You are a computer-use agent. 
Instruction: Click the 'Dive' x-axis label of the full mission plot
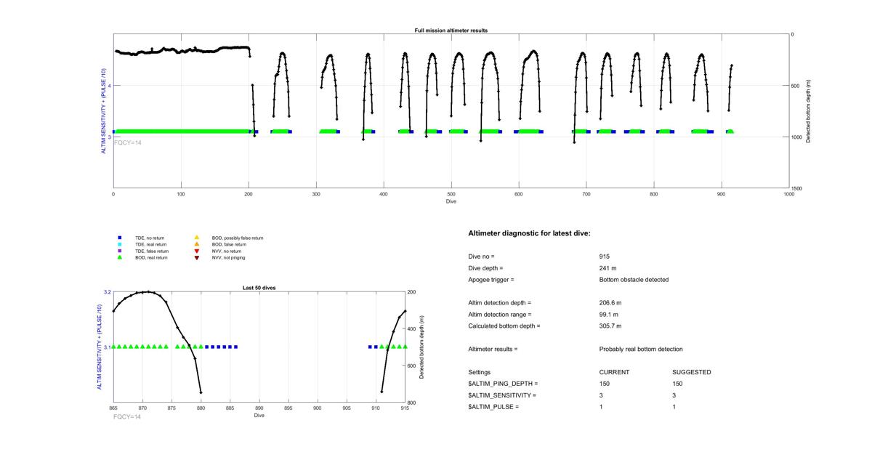[x=451, y=201]
